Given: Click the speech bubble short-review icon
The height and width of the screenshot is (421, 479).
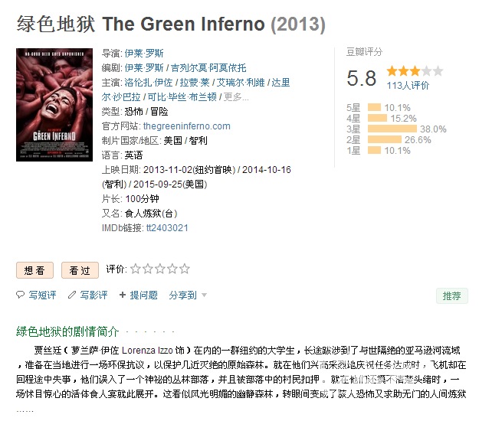Looking at the screenshot, I should (20, 295).
